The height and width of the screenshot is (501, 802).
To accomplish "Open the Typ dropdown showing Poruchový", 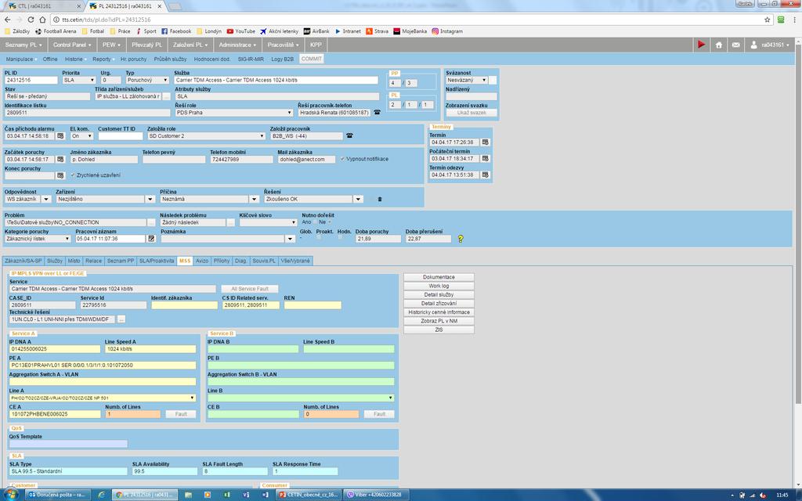I will tap(147, 81).
